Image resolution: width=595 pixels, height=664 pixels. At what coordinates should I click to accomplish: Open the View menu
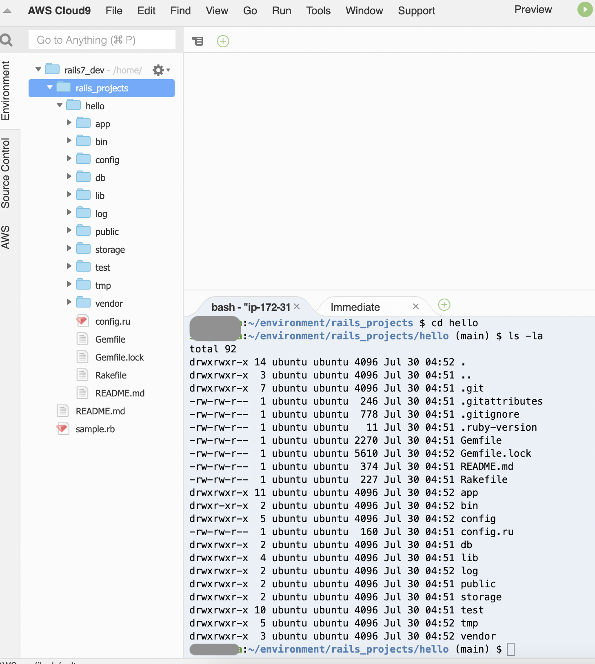pos(217,11)
